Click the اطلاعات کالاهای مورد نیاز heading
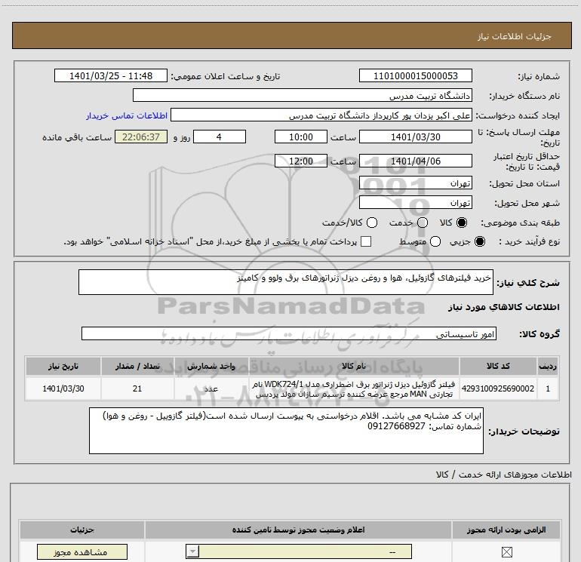Screen dimensions: 581x562 pyautogui.click(x=503, y=307)
